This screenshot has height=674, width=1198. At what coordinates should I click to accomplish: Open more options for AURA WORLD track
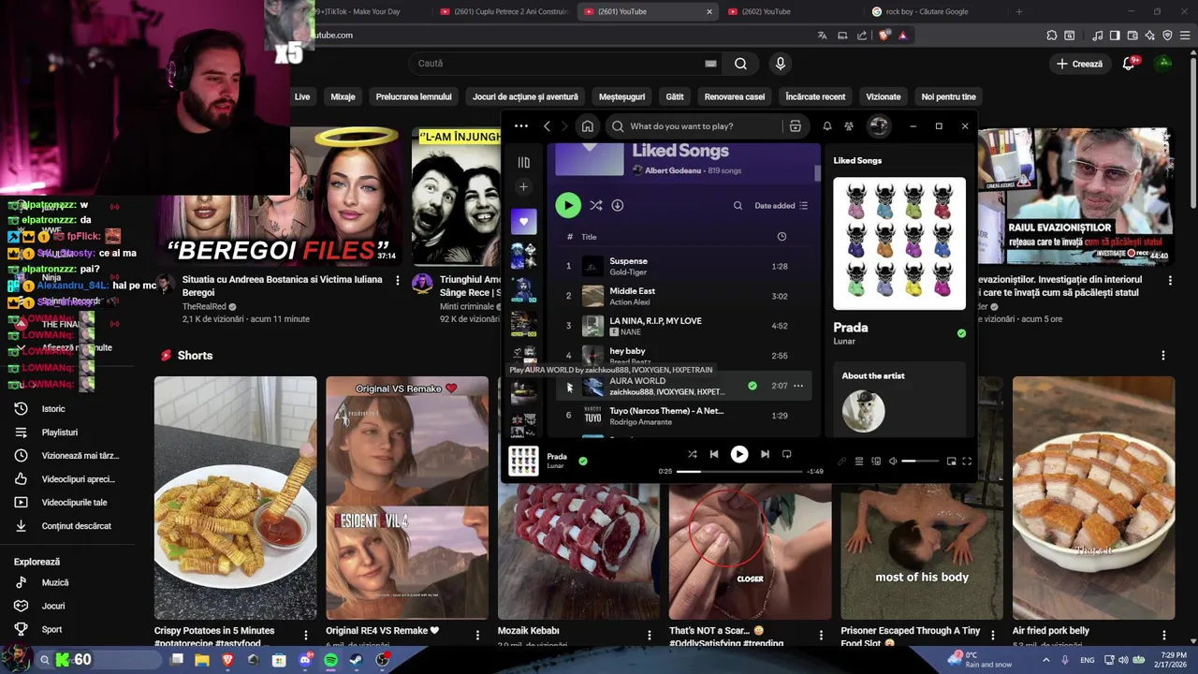798,386
